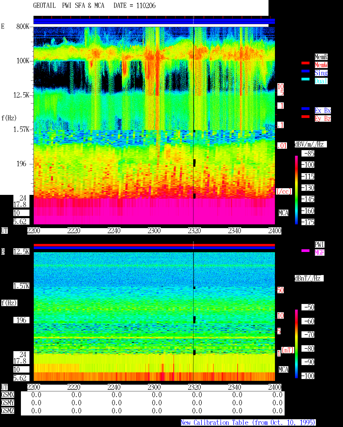Click the cyan Dual legend swatch

pyautogui.click(x=305, y=79)
